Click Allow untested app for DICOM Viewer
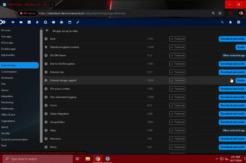Image resolution: width=246 pixels, height=163 pixels. 234,55
